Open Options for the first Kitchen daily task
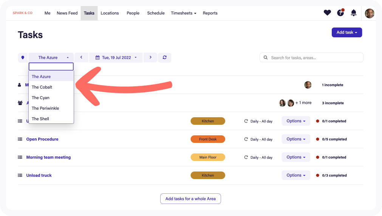 [x=296, y=121]
